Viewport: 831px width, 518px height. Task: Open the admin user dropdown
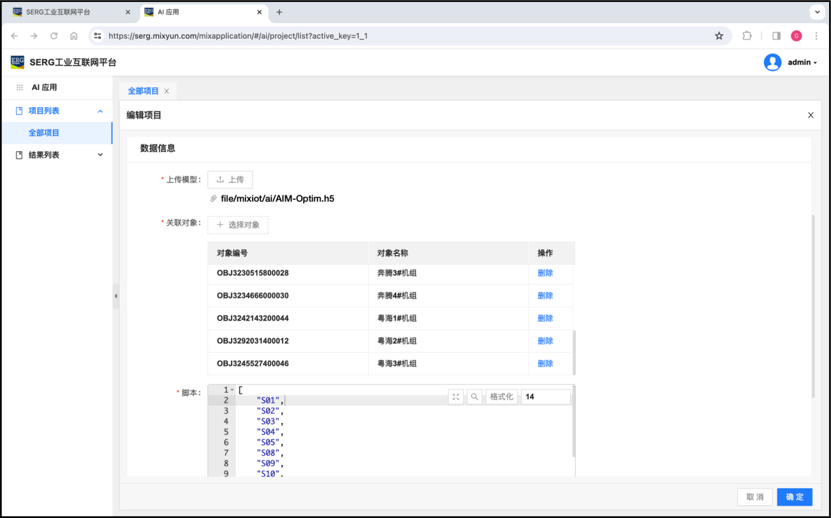coord(802,62)
